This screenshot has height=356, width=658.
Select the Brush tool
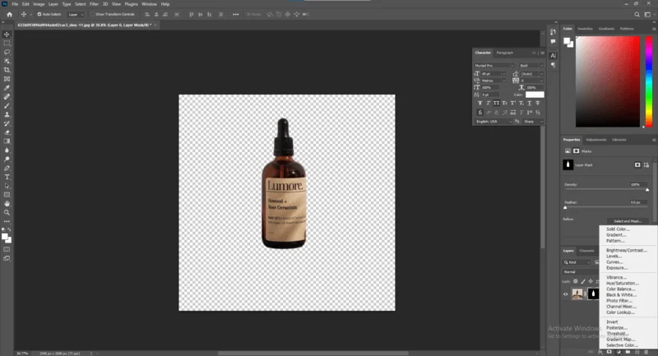pos(7,105)
